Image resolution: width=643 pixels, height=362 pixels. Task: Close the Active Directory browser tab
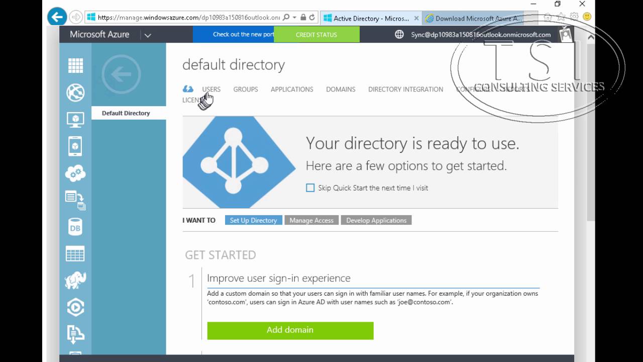(416, 18)
